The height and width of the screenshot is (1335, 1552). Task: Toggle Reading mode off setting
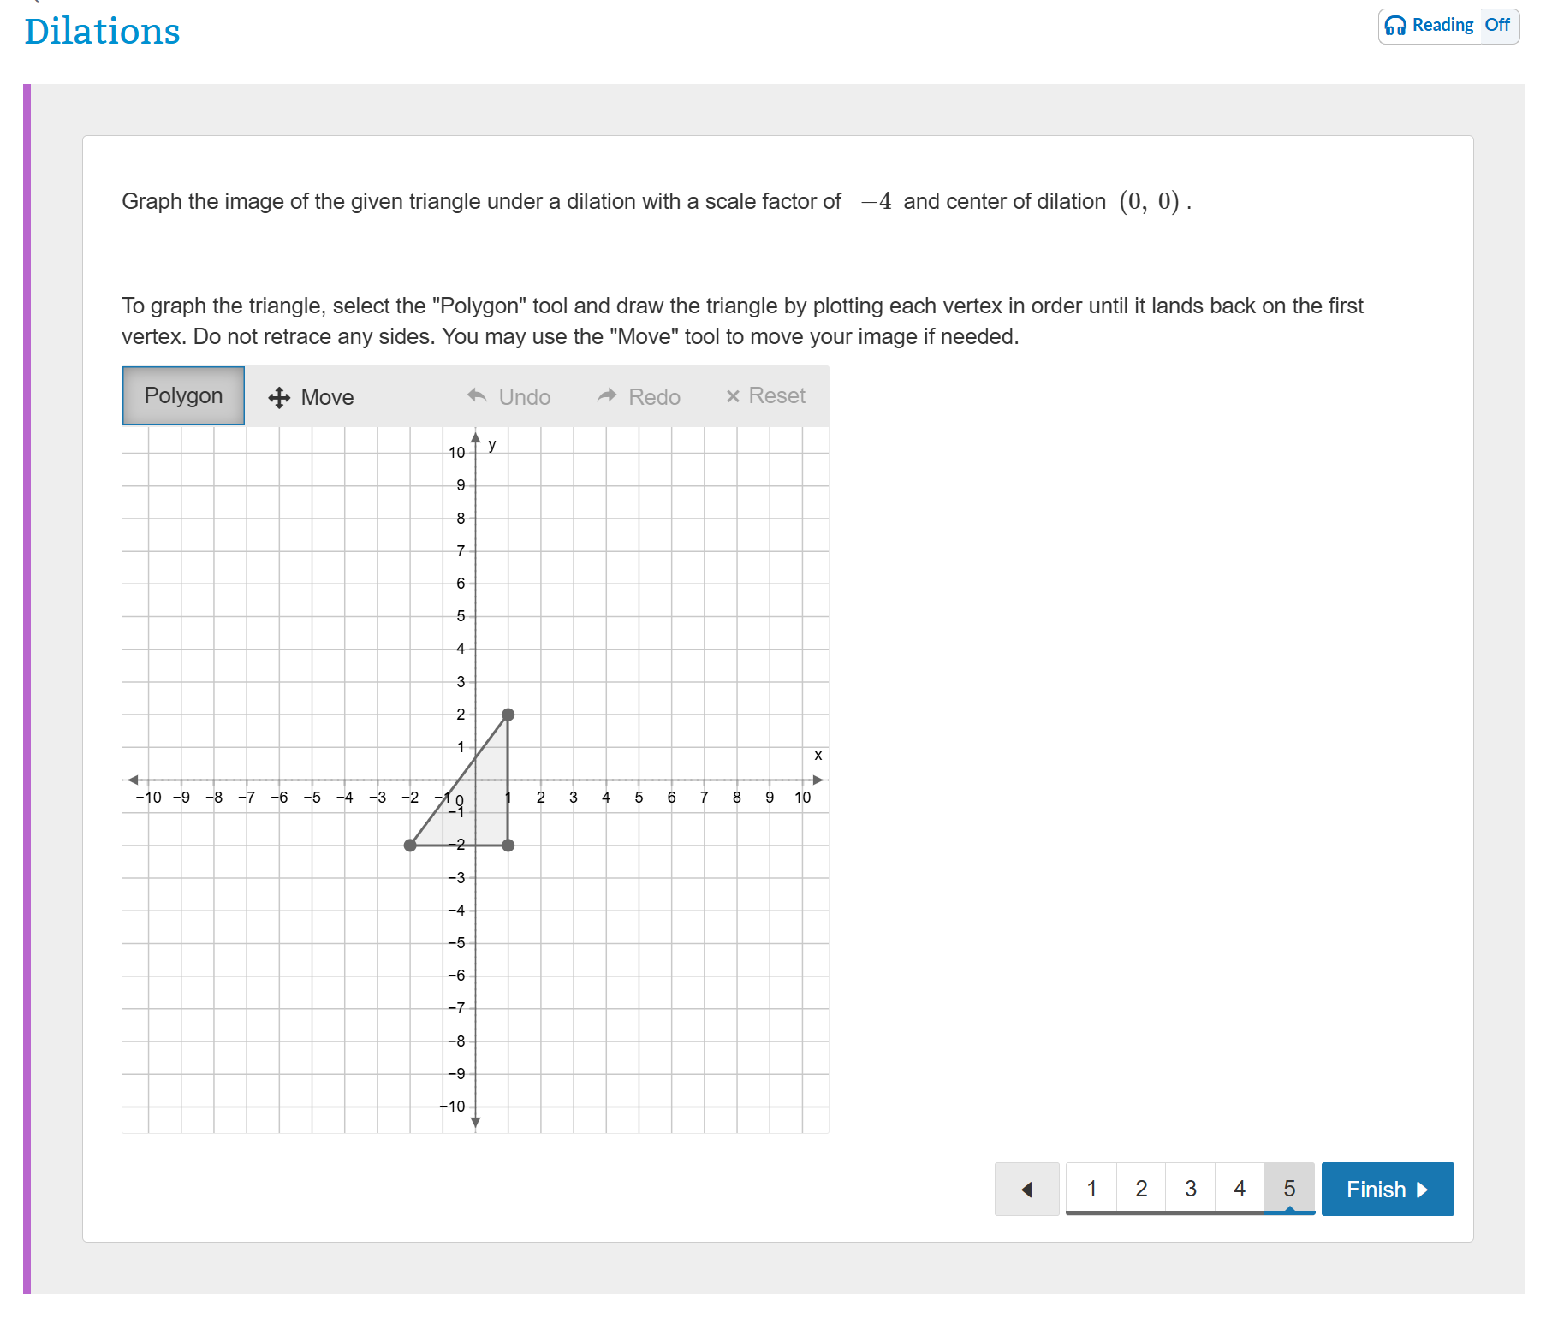tap(1499, 25)
